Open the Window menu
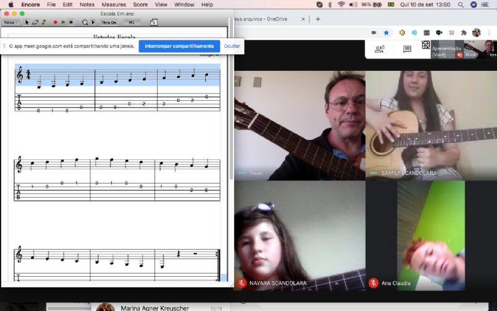The width and height of the screenshot is (497, 311). point(184,5)
